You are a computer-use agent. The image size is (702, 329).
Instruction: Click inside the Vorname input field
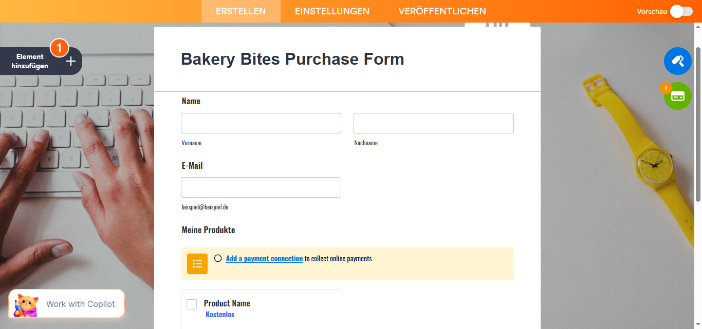pos(261,123)
